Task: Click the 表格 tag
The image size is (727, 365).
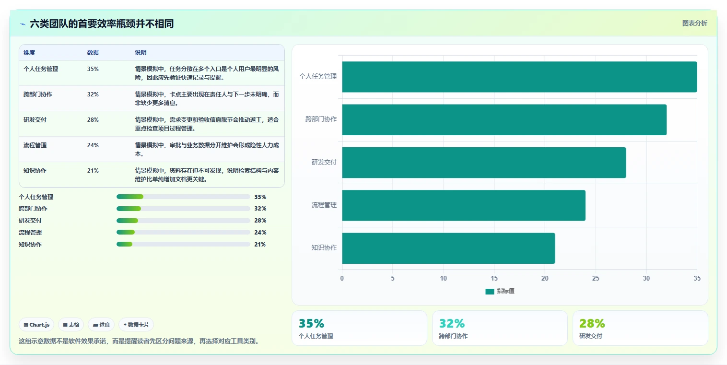Action: point(71,325)
